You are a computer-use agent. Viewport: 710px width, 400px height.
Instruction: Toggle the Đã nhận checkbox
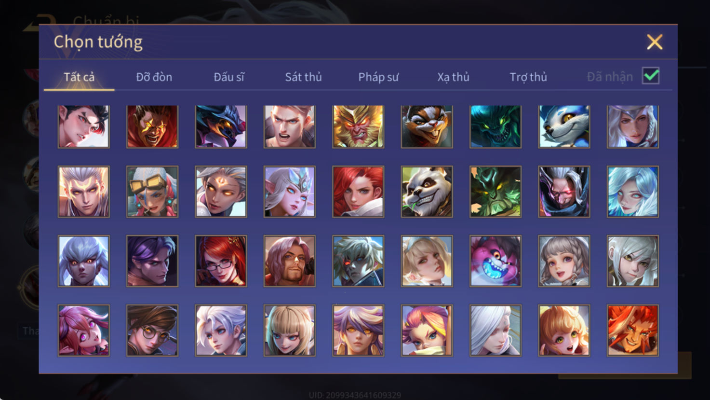[x=651, y=76]
